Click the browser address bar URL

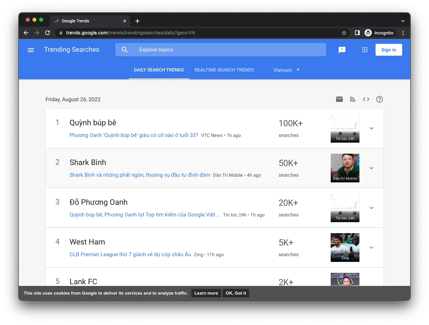pyautogui.click(x=130, y=33)
